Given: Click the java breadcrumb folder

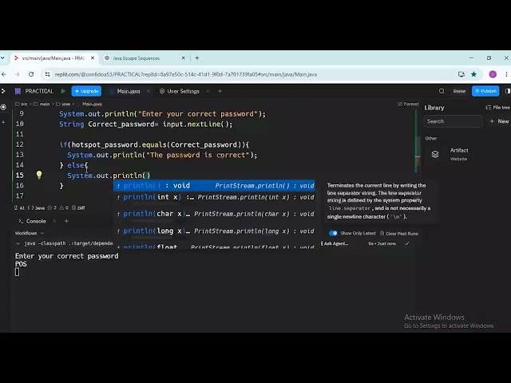Looking at the screenshot, I should 63,104.
